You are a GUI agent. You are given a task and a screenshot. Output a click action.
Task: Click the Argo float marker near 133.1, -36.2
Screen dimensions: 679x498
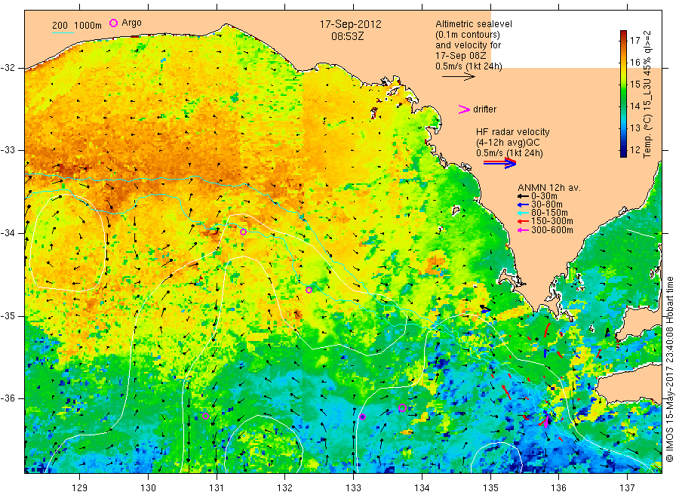pyautogui.click(x=363, y=417)
